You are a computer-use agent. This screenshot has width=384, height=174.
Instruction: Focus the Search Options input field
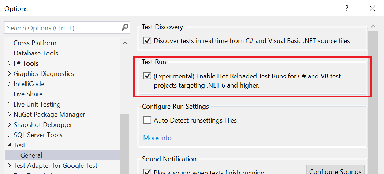pyautogui.click(x=62, y=28)
